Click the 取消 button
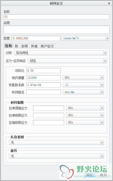Screen dimensions: 113x181 coord(103,175)
